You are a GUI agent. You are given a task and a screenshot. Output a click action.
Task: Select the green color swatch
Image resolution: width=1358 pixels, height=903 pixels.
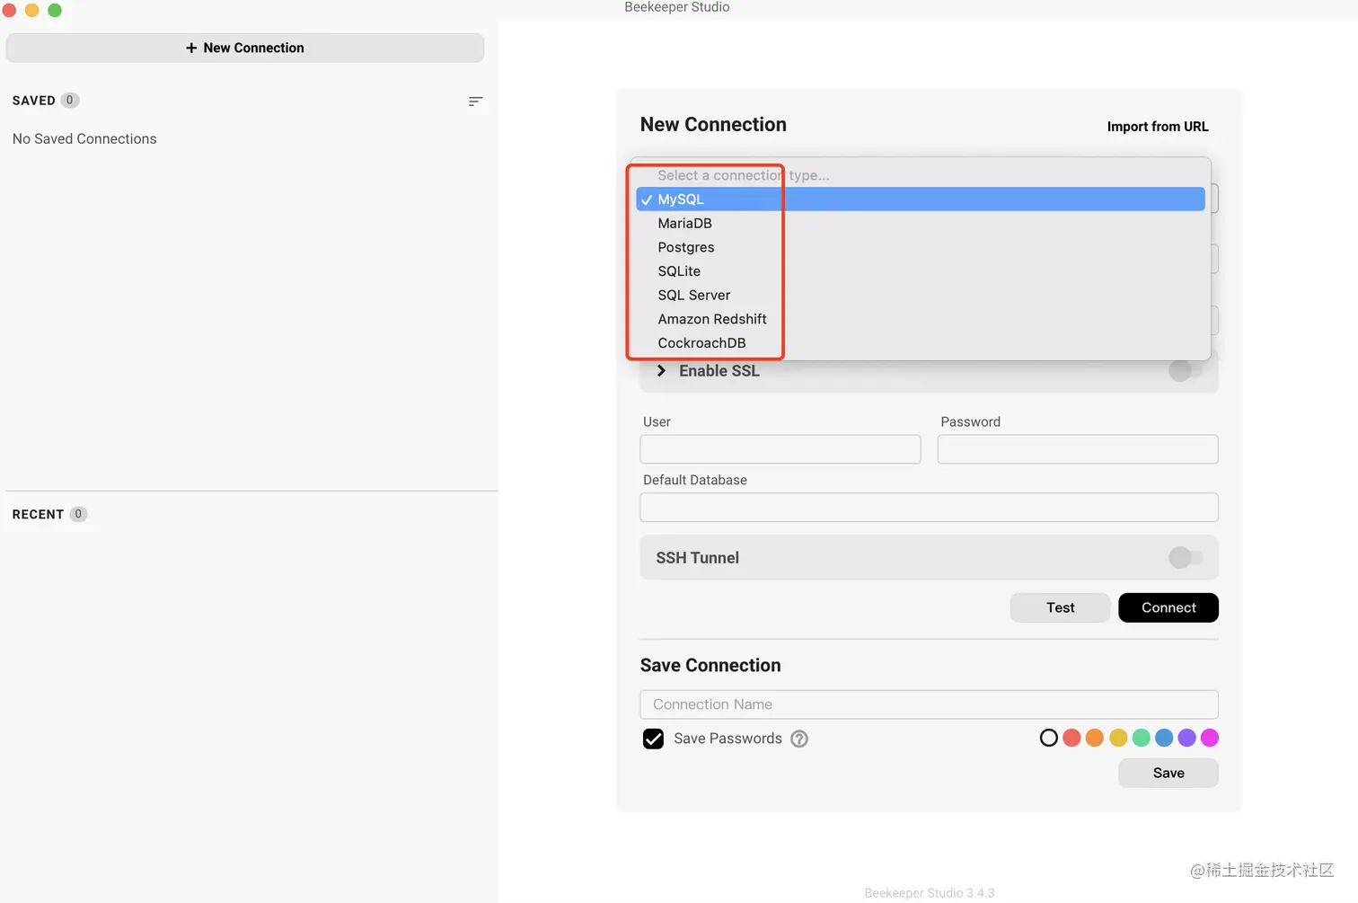[1142, 738]
